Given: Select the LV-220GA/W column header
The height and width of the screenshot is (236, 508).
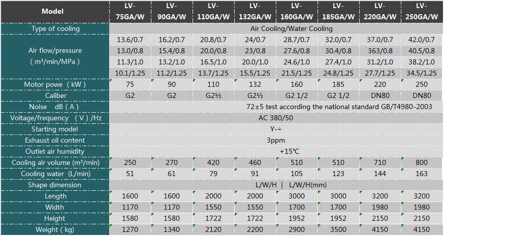Looking at the screenshot, I should click(380, 12).
